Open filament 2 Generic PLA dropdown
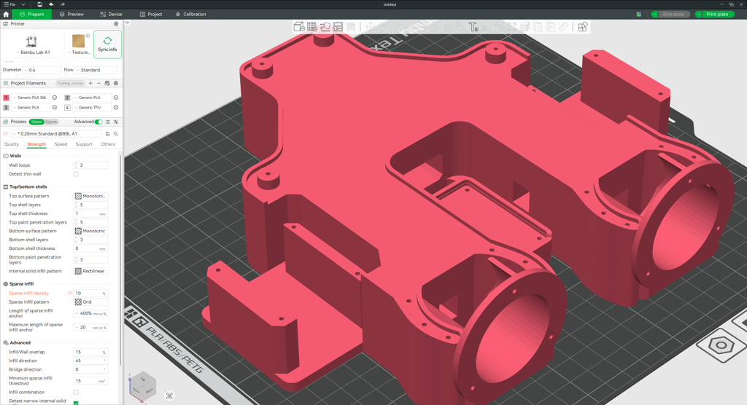747x405 pixels. click(x=91, y=98)
